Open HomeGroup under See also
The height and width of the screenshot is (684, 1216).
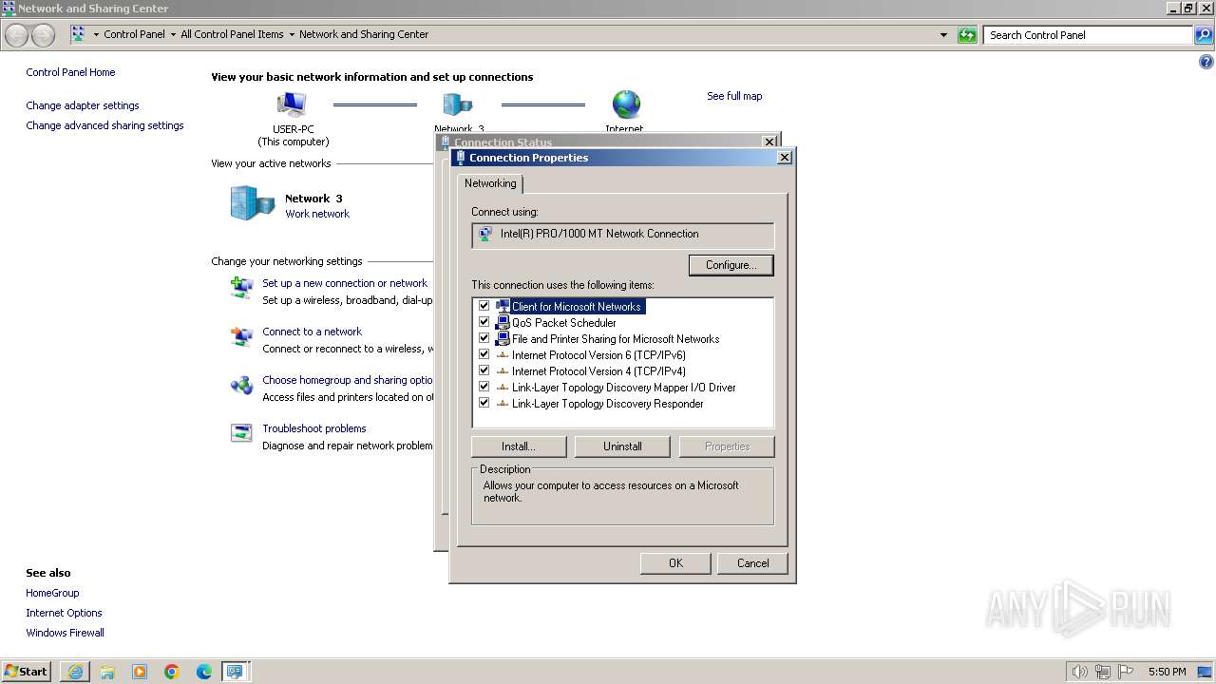tap(52, 593)
